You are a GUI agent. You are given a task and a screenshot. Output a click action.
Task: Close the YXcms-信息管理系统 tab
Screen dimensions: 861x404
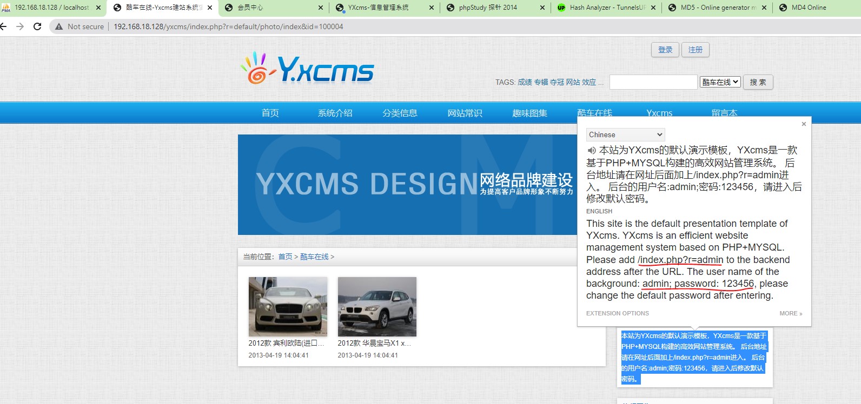pyautogui.click(x=432, y=8)
